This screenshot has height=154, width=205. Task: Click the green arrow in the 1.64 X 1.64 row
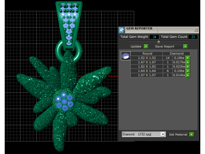(188, 71)
